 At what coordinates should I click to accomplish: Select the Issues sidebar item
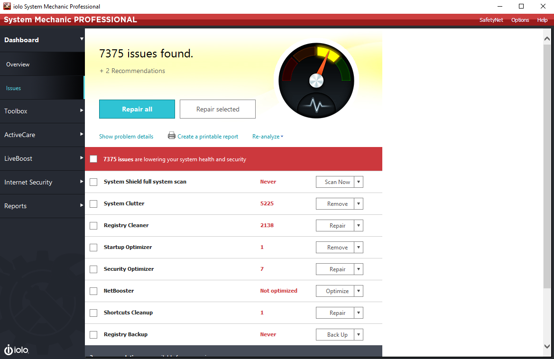(42, 88)
